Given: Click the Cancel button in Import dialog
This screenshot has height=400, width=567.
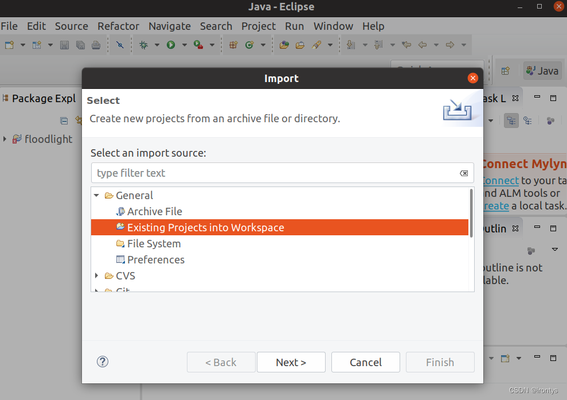Looking at the screenshot, I should [366, 362].
